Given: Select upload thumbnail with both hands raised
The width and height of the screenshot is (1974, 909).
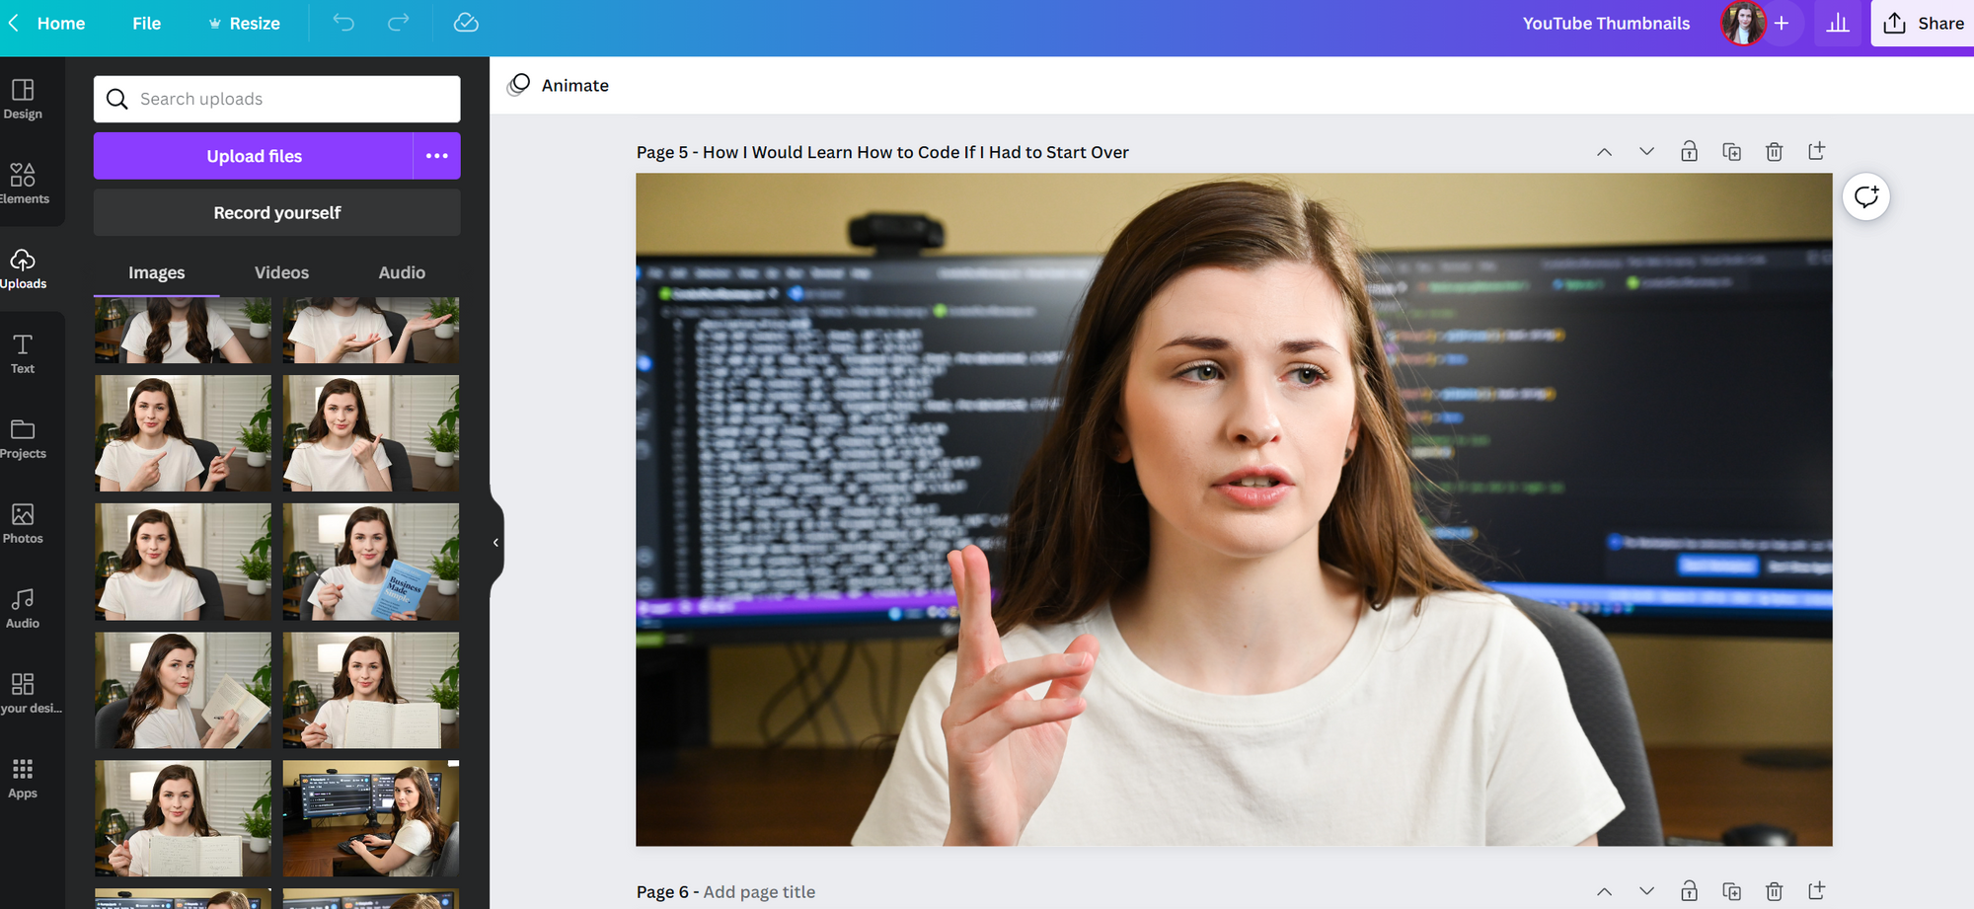Looking at the screenshot, I should click(x=371, y=331).
